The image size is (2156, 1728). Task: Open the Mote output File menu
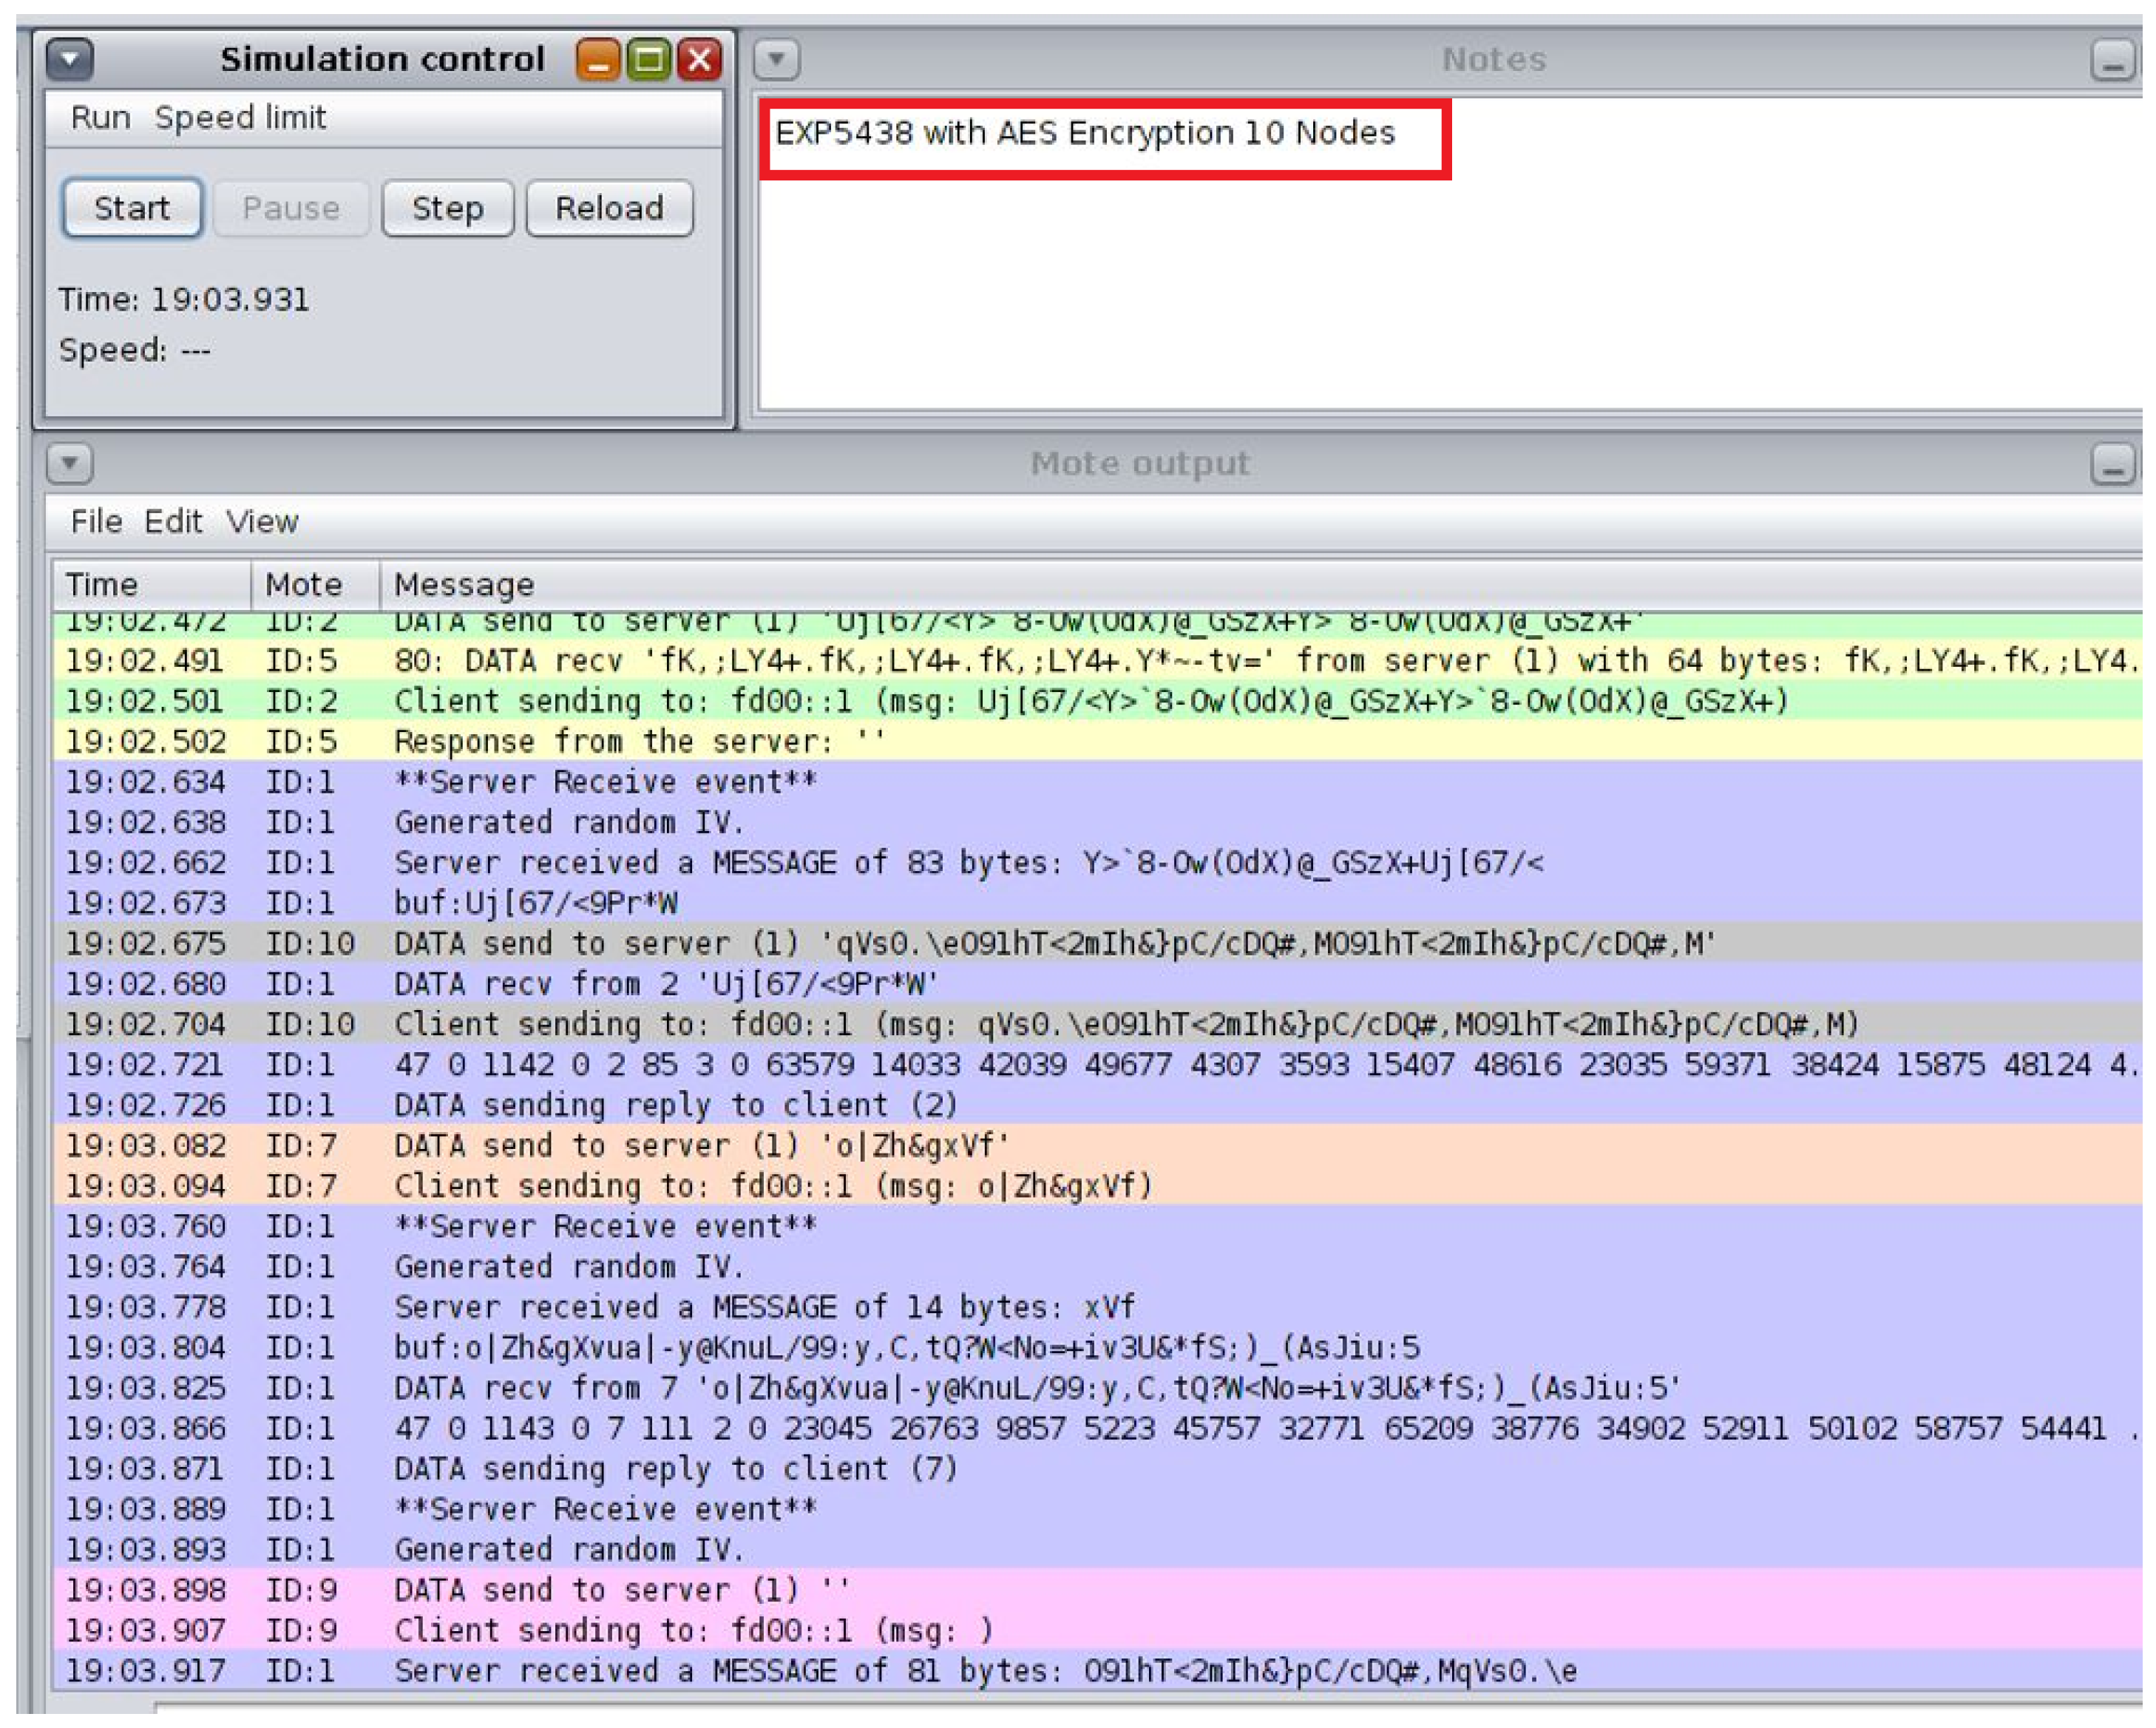tap(96, 522)
